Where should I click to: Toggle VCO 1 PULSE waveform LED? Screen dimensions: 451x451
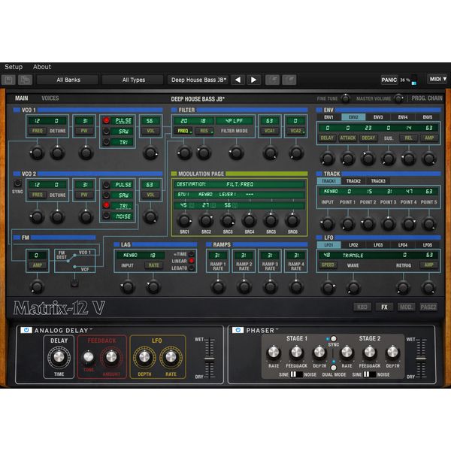tap(107, 120)
